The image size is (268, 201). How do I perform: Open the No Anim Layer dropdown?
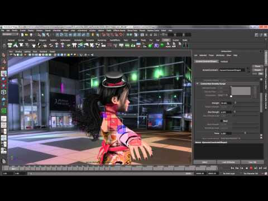pos(229,174)
